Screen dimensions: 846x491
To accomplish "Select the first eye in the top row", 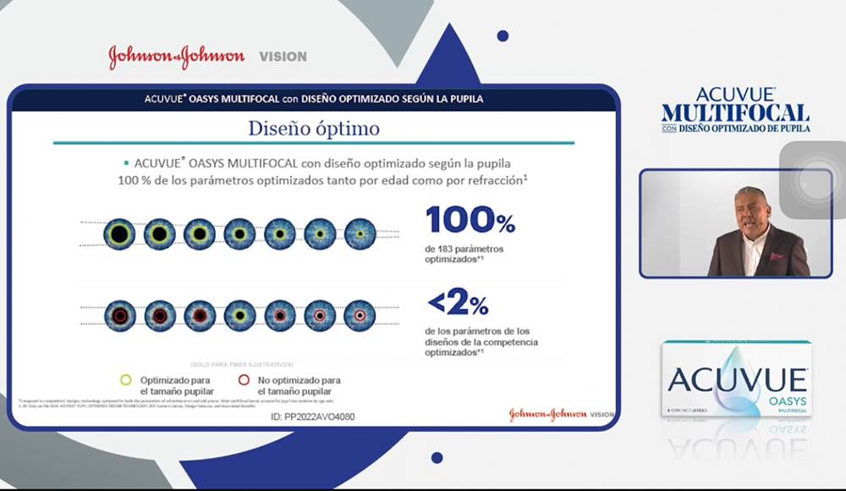I will [x=119, y=233].
